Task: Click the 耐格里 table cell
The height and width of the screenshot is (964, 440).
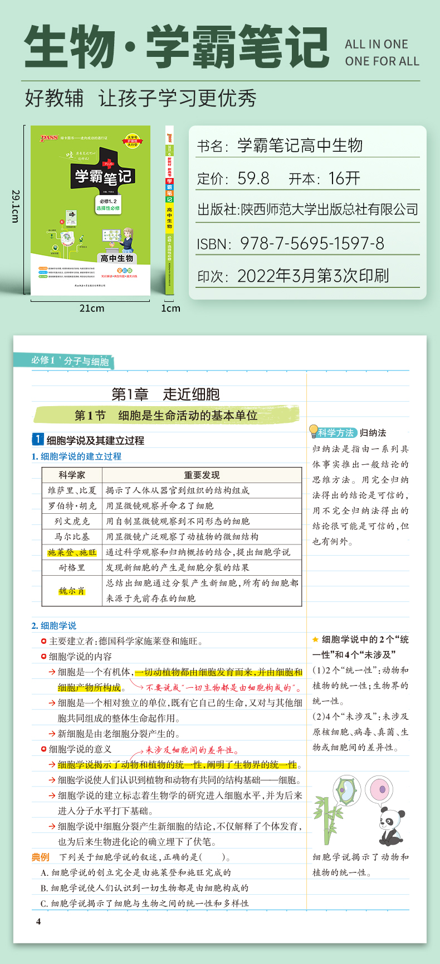Action: 72,567
